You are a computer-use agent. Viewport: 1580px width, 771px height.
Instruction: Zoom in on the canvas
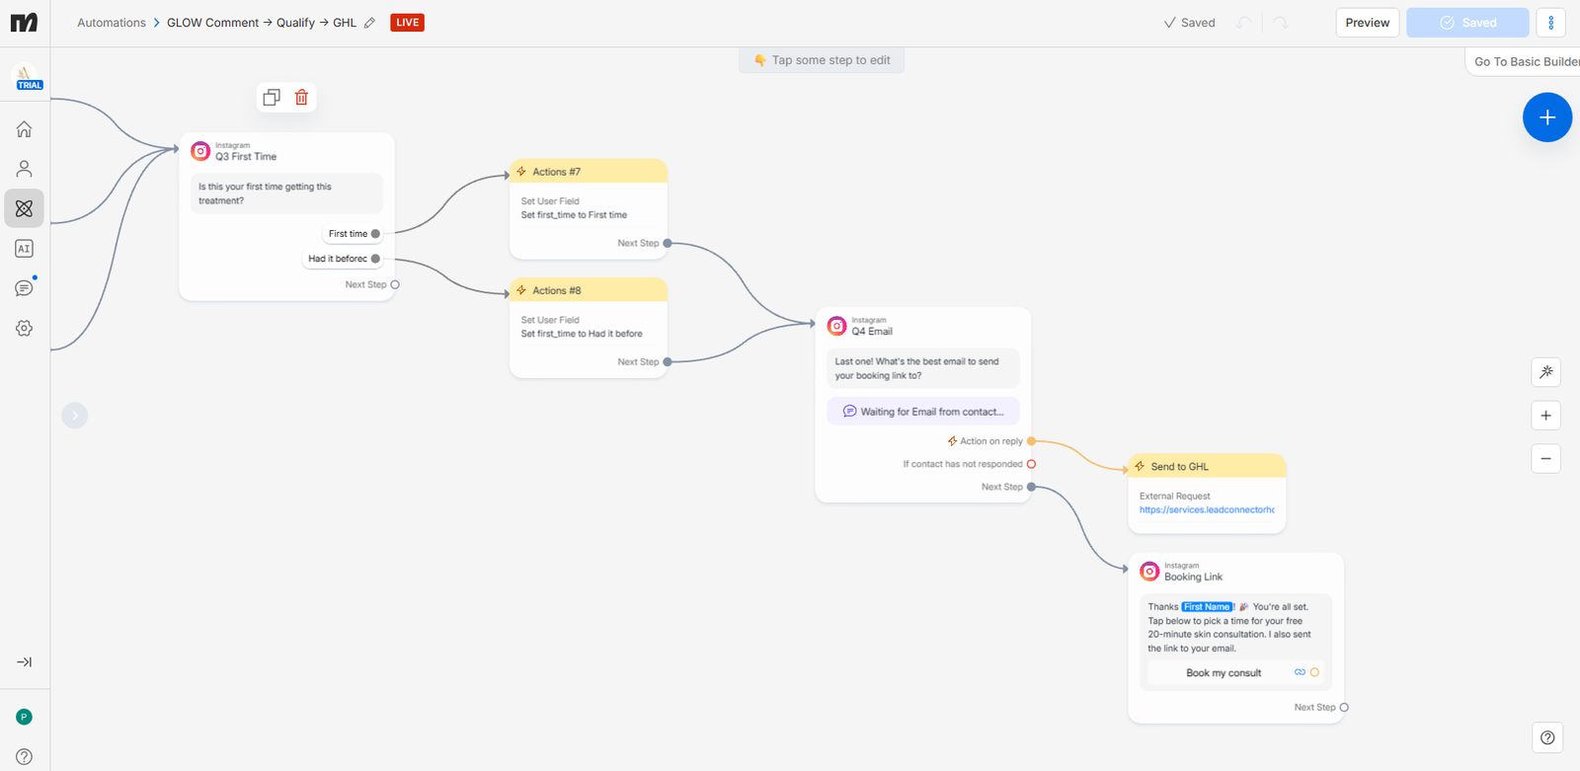coord(1546,416)
